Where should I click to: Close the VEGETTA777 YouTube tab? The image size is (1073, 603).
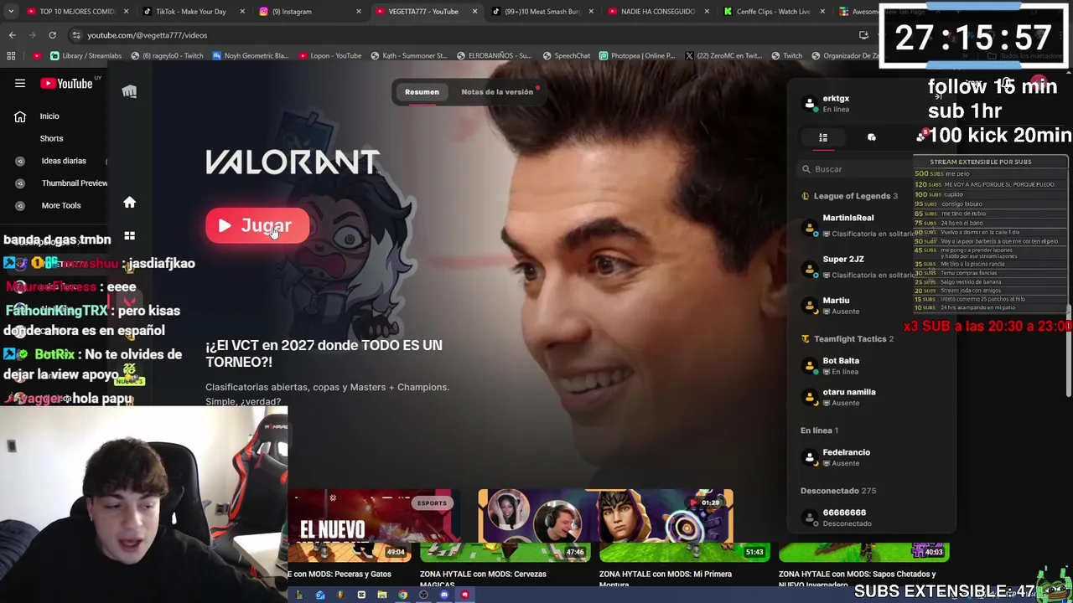click(474, 12)
